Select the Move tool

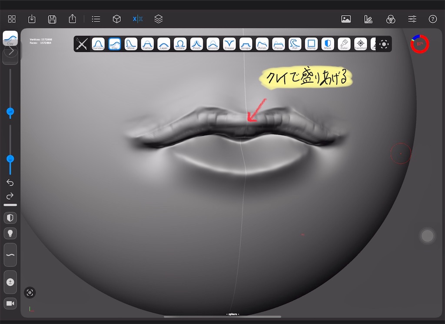tap(131, 44)
